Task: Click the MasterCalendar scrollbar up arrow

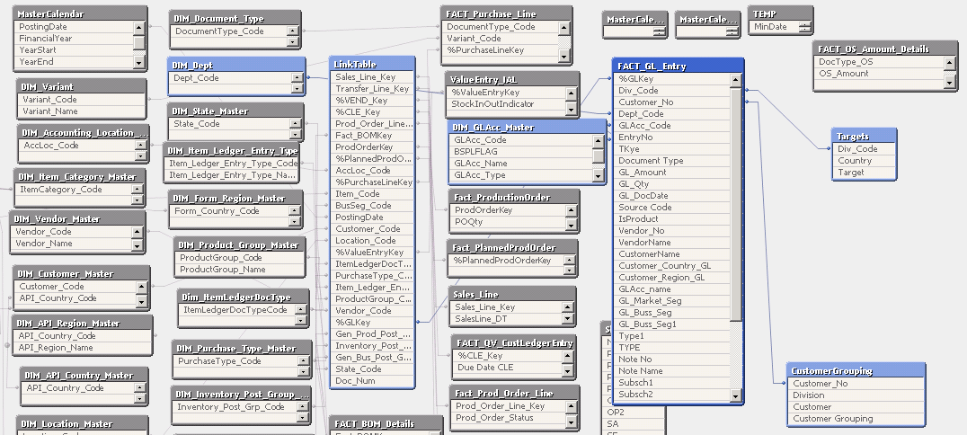Action: pos(139,27)
